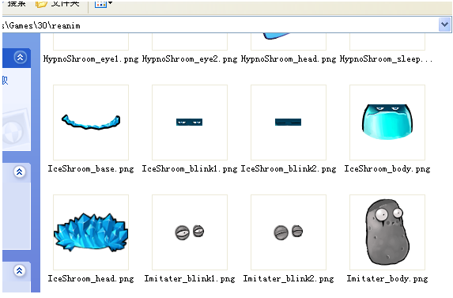Viewport: 453px width, 298px height.
Task: Click the Imitater_blink1.png file name label
Action: coord(190,279)
